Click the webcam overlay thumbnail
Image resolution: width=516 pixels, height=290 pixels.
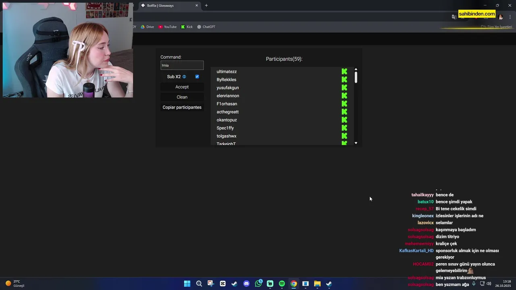pos(68,50)
